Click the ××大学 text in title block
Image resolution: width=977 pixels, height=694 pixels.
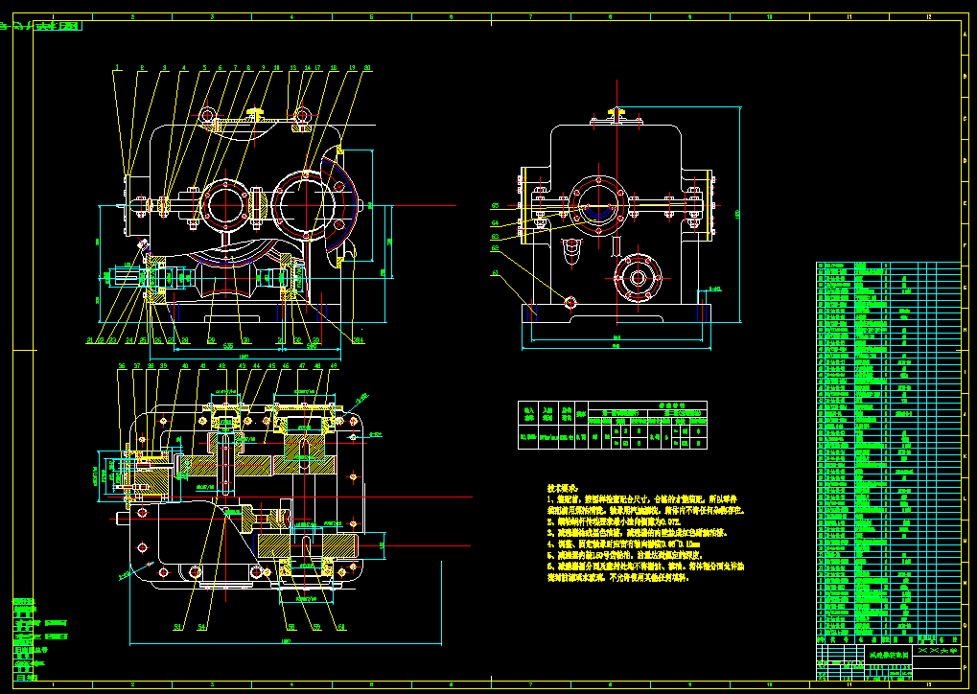click(937, 651)
